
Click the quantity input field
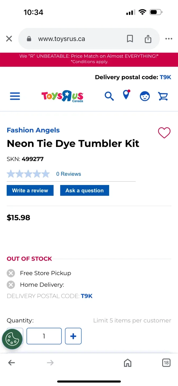pyautogui.click(x=44, y=336)
